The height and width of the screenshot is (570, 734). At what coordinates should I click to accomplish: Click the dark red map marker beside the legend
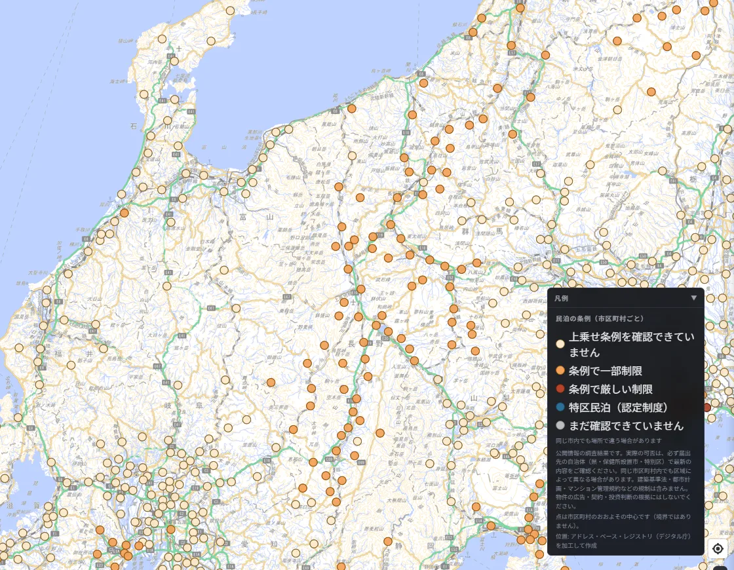707,407
